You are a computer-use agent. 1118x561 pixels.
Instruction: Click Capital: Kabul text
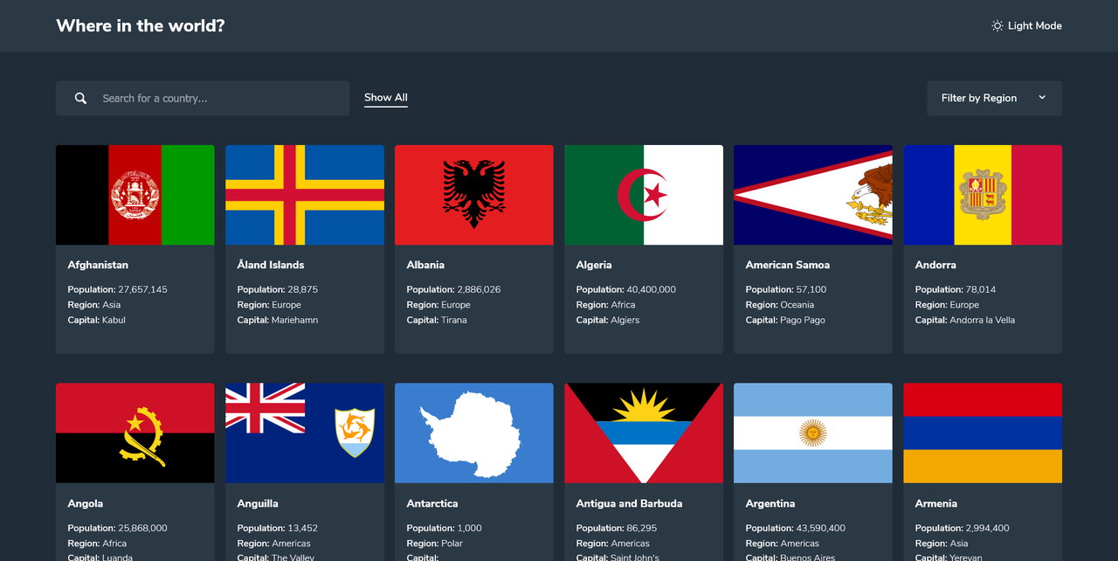96,320
